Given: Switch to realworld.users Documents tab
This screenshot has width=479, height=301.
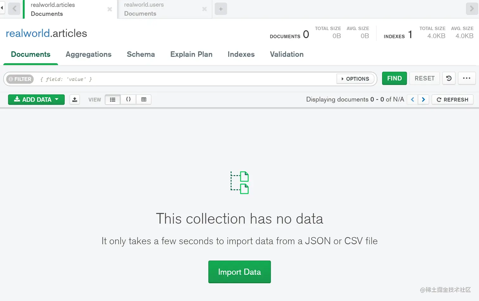Looking at the screenshot, I should tap(165, 9).
